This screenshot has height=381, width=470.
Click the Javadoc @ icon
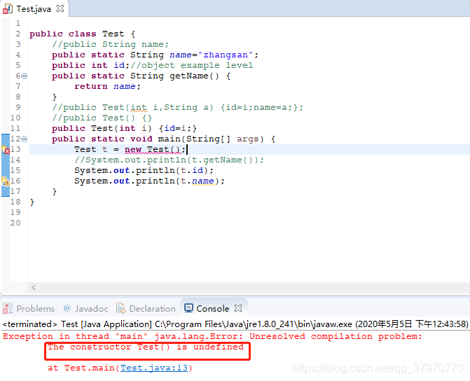click(67, 308)
